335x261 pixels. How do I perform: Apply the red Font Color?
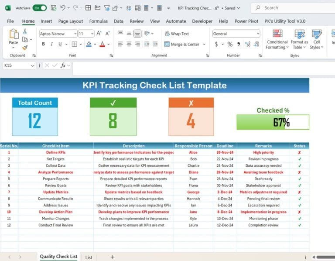(103, 44)
